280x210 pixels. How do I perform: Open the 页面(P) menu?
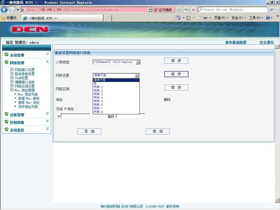(221, 18)
